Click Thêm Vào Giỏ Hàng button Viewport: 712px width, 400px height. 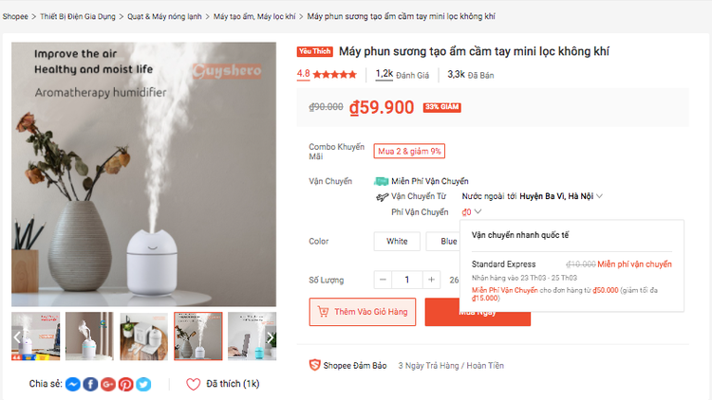tap(363, 312)
